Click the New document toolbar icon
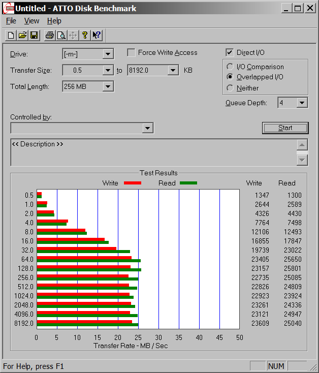 (x=11, y=35)
